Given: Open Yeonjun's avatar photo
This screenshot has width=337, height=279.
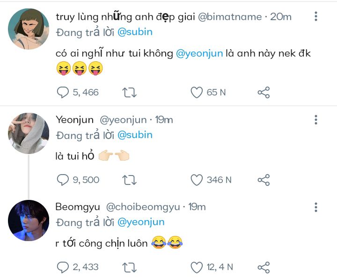Looking at the screenshot, I should pyautogui.click(x=29, y=133).
